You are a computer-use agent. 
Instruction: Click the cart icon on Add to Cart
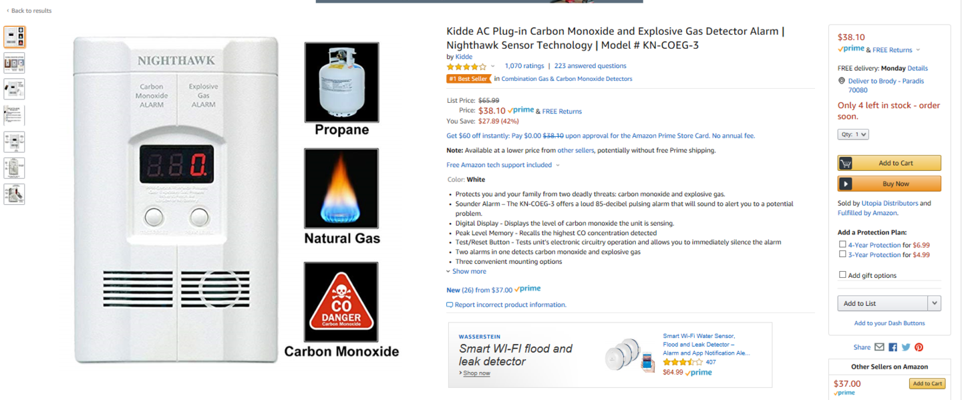point(846,163)
